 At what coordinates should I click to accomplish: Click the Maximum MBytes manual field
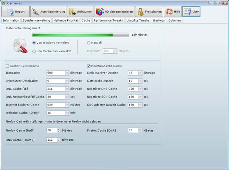[x=108, y=51]
